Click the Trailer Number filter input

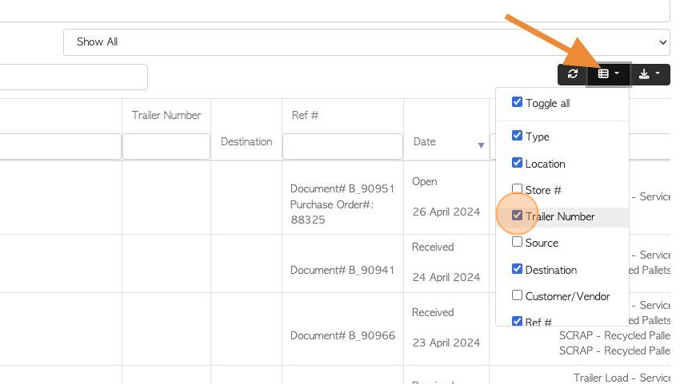click(166, 146)
